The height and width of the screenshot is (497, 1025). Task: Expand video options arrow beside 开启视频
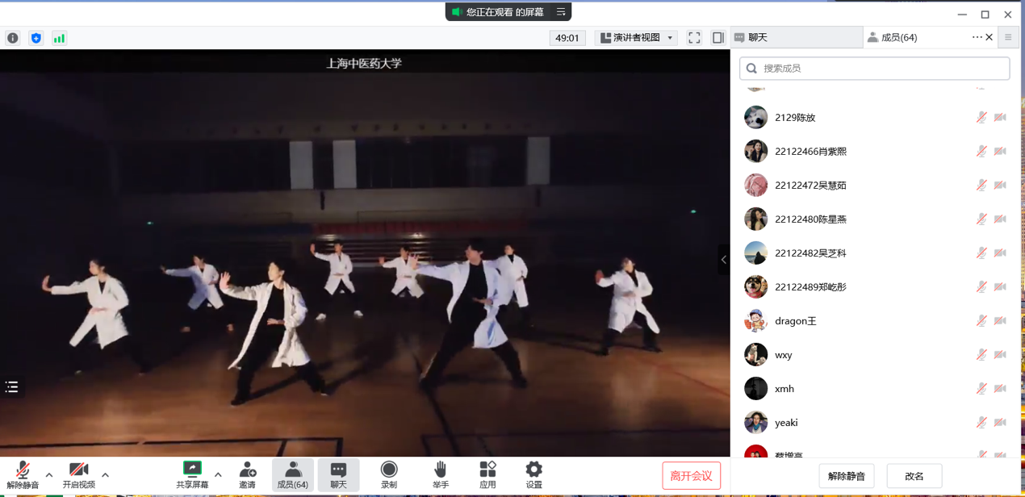[x=106, y=474]
